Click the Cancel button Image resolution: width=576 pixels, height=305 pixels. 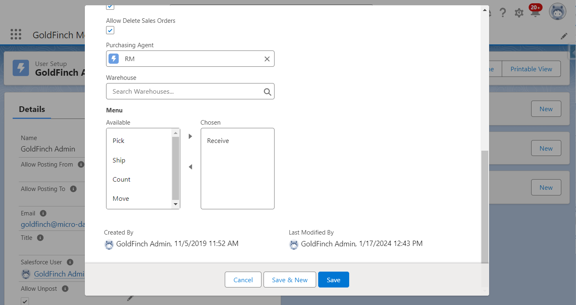pos(243,280)
